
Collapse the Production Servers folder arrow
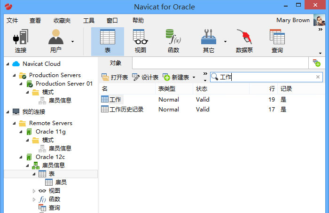(14, 75)
